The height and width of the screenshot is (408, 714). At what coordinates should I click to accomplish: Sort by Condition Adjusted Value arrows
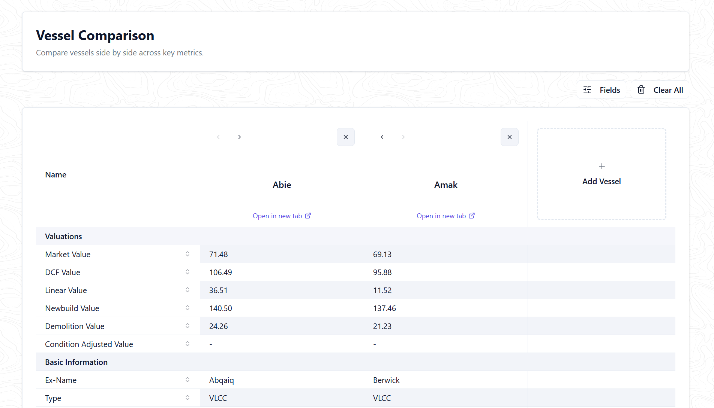tap(187, 344)
